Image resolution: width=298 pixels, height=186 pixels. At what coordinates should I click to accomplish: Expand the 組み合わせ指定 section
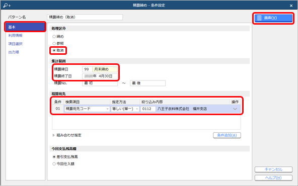(x=67, y=135)
